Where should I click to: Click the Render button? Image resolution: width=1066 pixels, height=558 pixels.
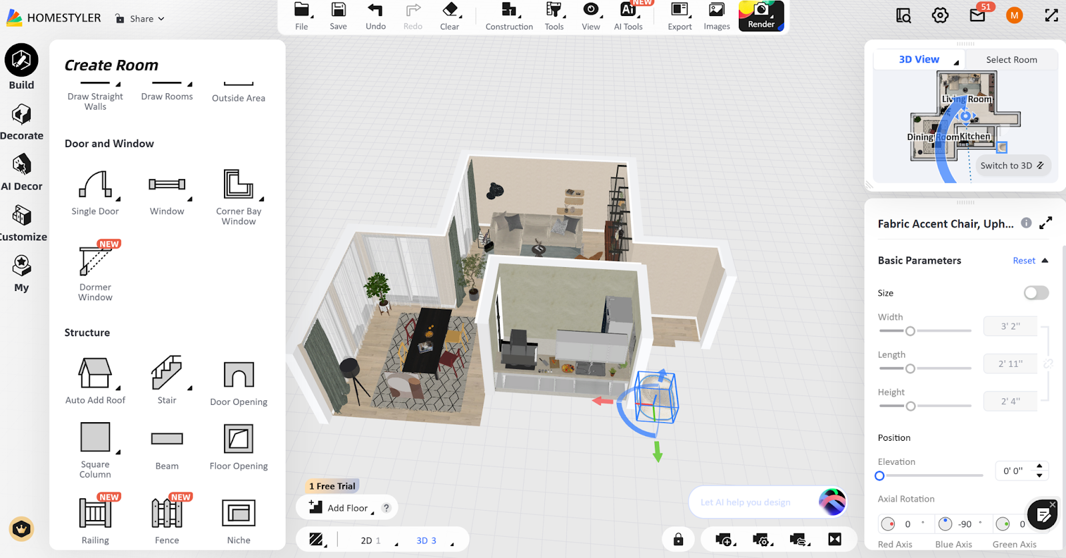(x=762, y=16)
